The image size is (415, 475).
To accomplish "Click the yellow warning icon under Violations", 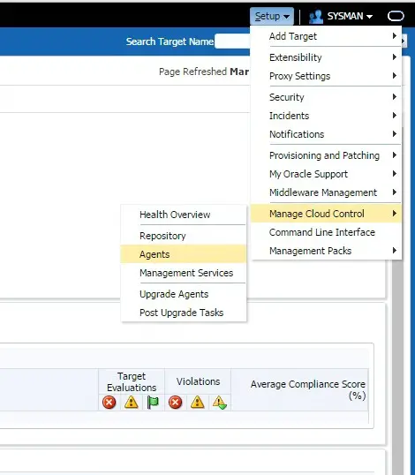I will (x=197, y=403).
